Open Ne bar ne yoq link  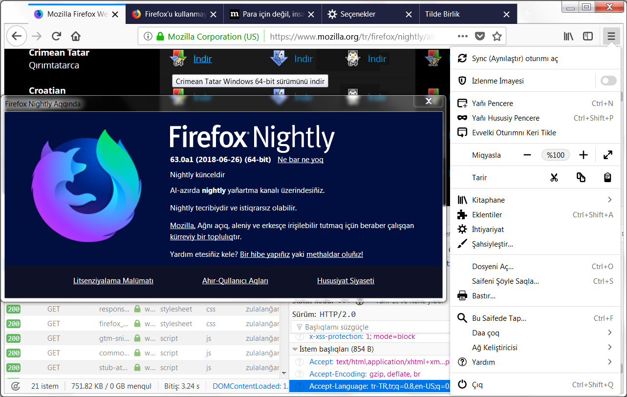(300, 160)
